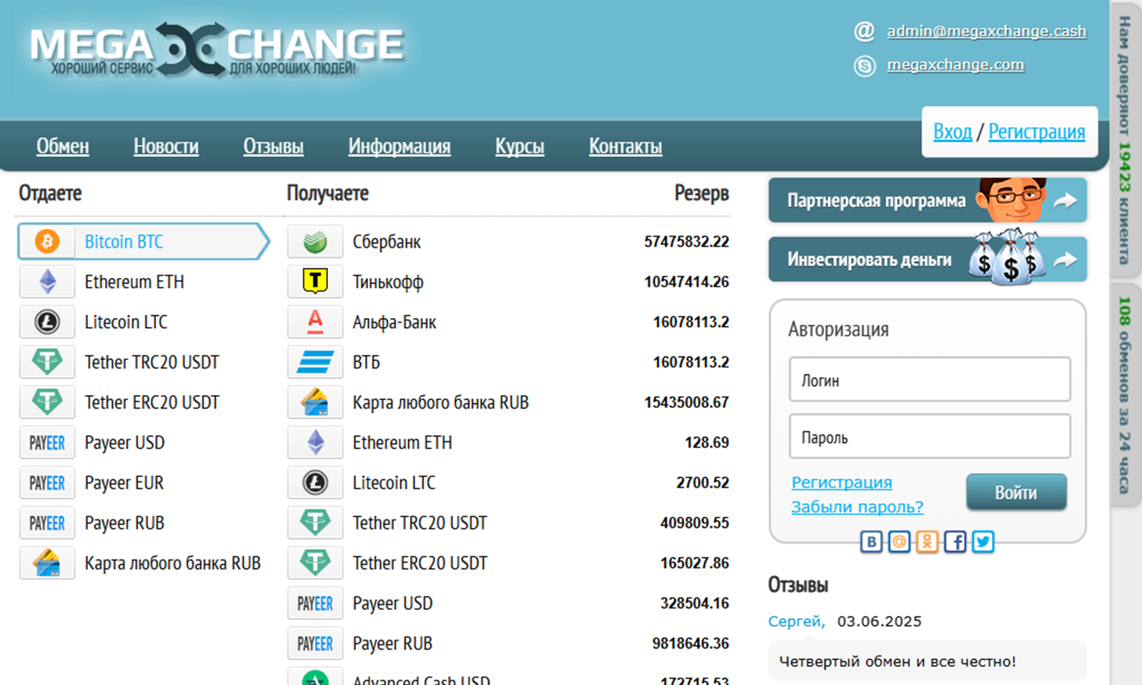Click review text Четвертый обмен и все честно!

[898, 661]
